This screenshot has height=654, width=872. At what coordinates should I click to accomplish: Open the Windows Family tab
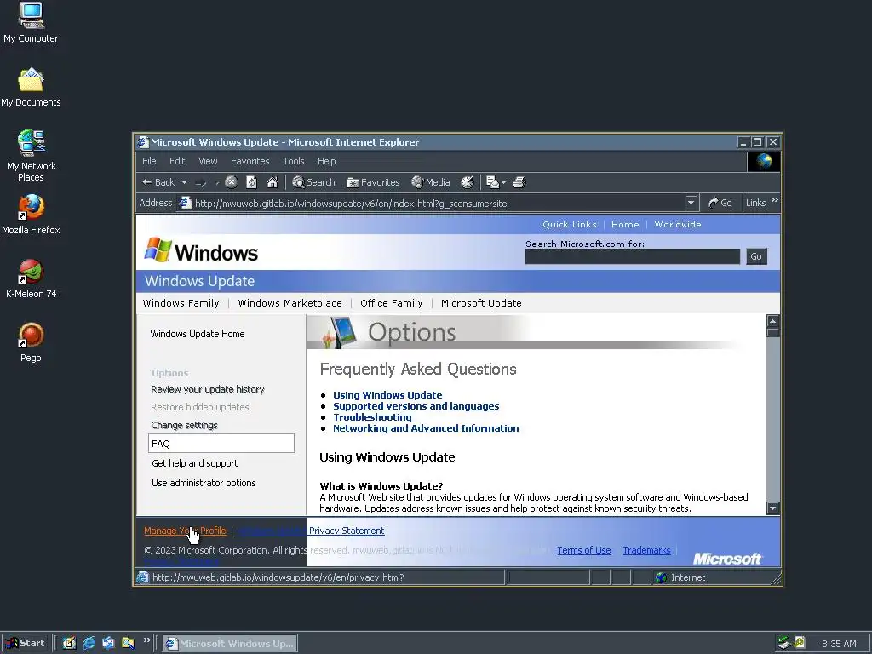pyautogui.click(x=181, y=303)
